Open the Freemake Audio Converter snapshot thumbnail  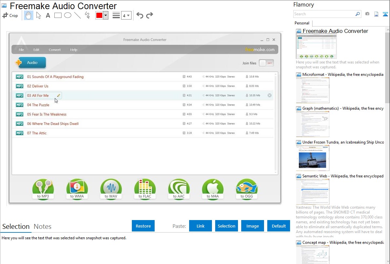(316, 47)
